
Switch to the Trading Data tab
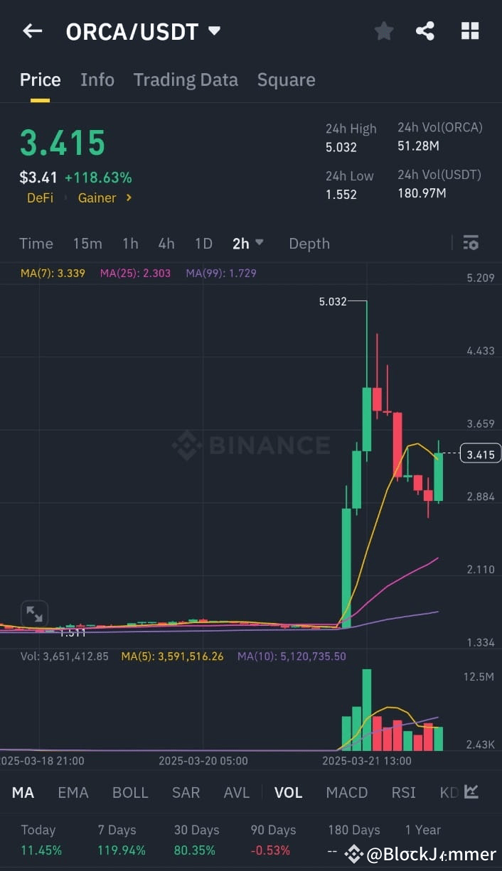tap(186, 80)
